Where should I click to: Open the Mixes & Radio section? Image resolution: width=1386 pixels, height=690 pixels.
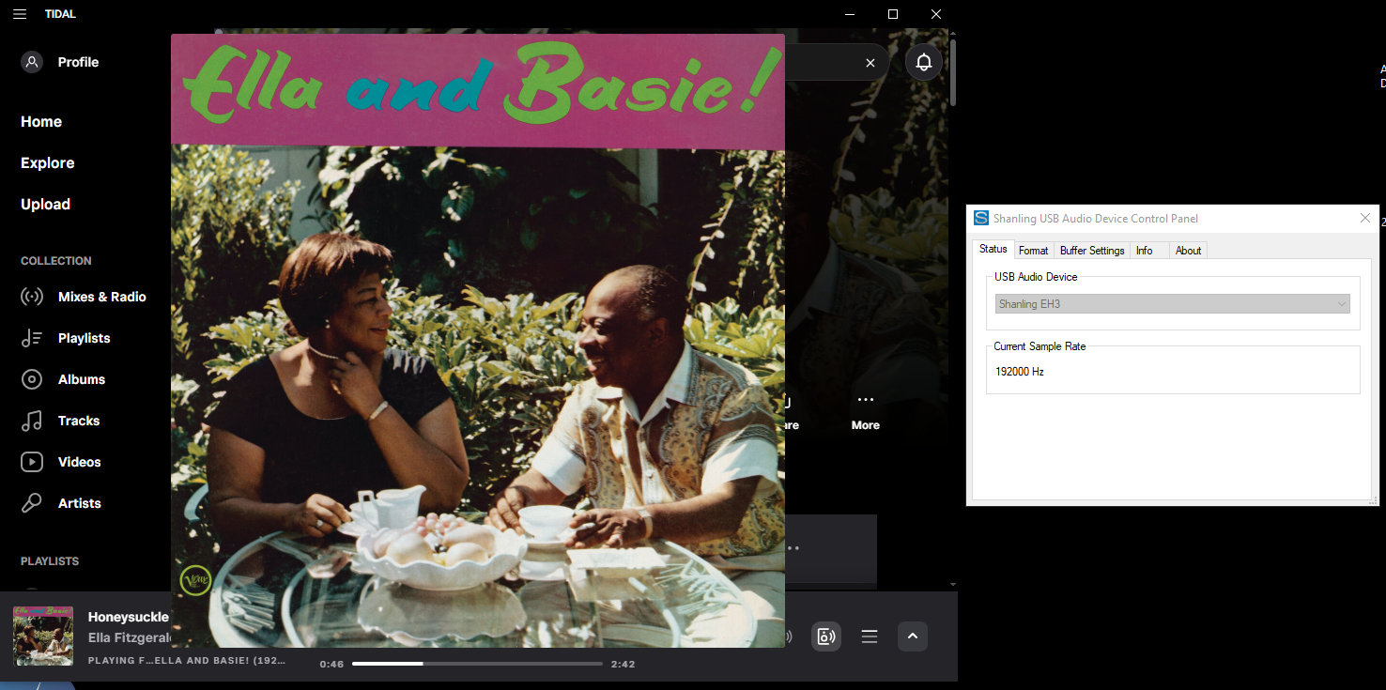click(101, 297)
